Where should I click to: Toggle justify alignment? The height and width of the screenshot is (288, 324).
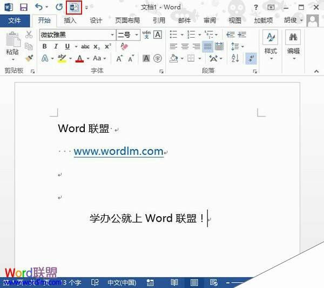pyautogui.click(x=208, y=46)
